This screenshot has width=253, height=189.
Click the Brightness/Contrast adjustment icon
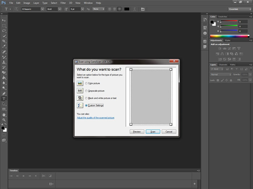(220, 48)
